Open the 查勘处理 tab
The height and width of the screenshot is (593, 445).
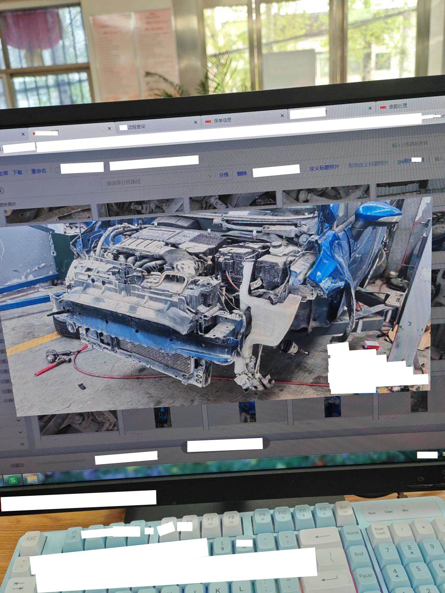[x=398, y=106]
